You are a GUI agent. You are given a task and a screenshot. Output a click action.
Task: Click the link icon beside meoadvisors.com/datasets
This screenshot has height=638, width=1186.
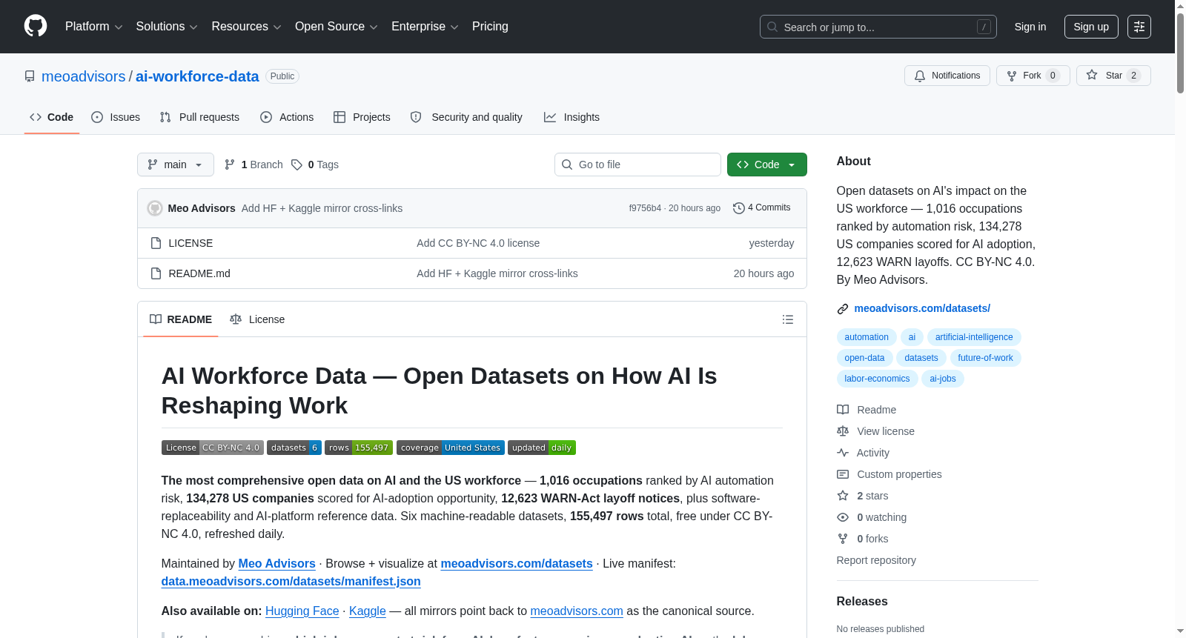(843, 309)
